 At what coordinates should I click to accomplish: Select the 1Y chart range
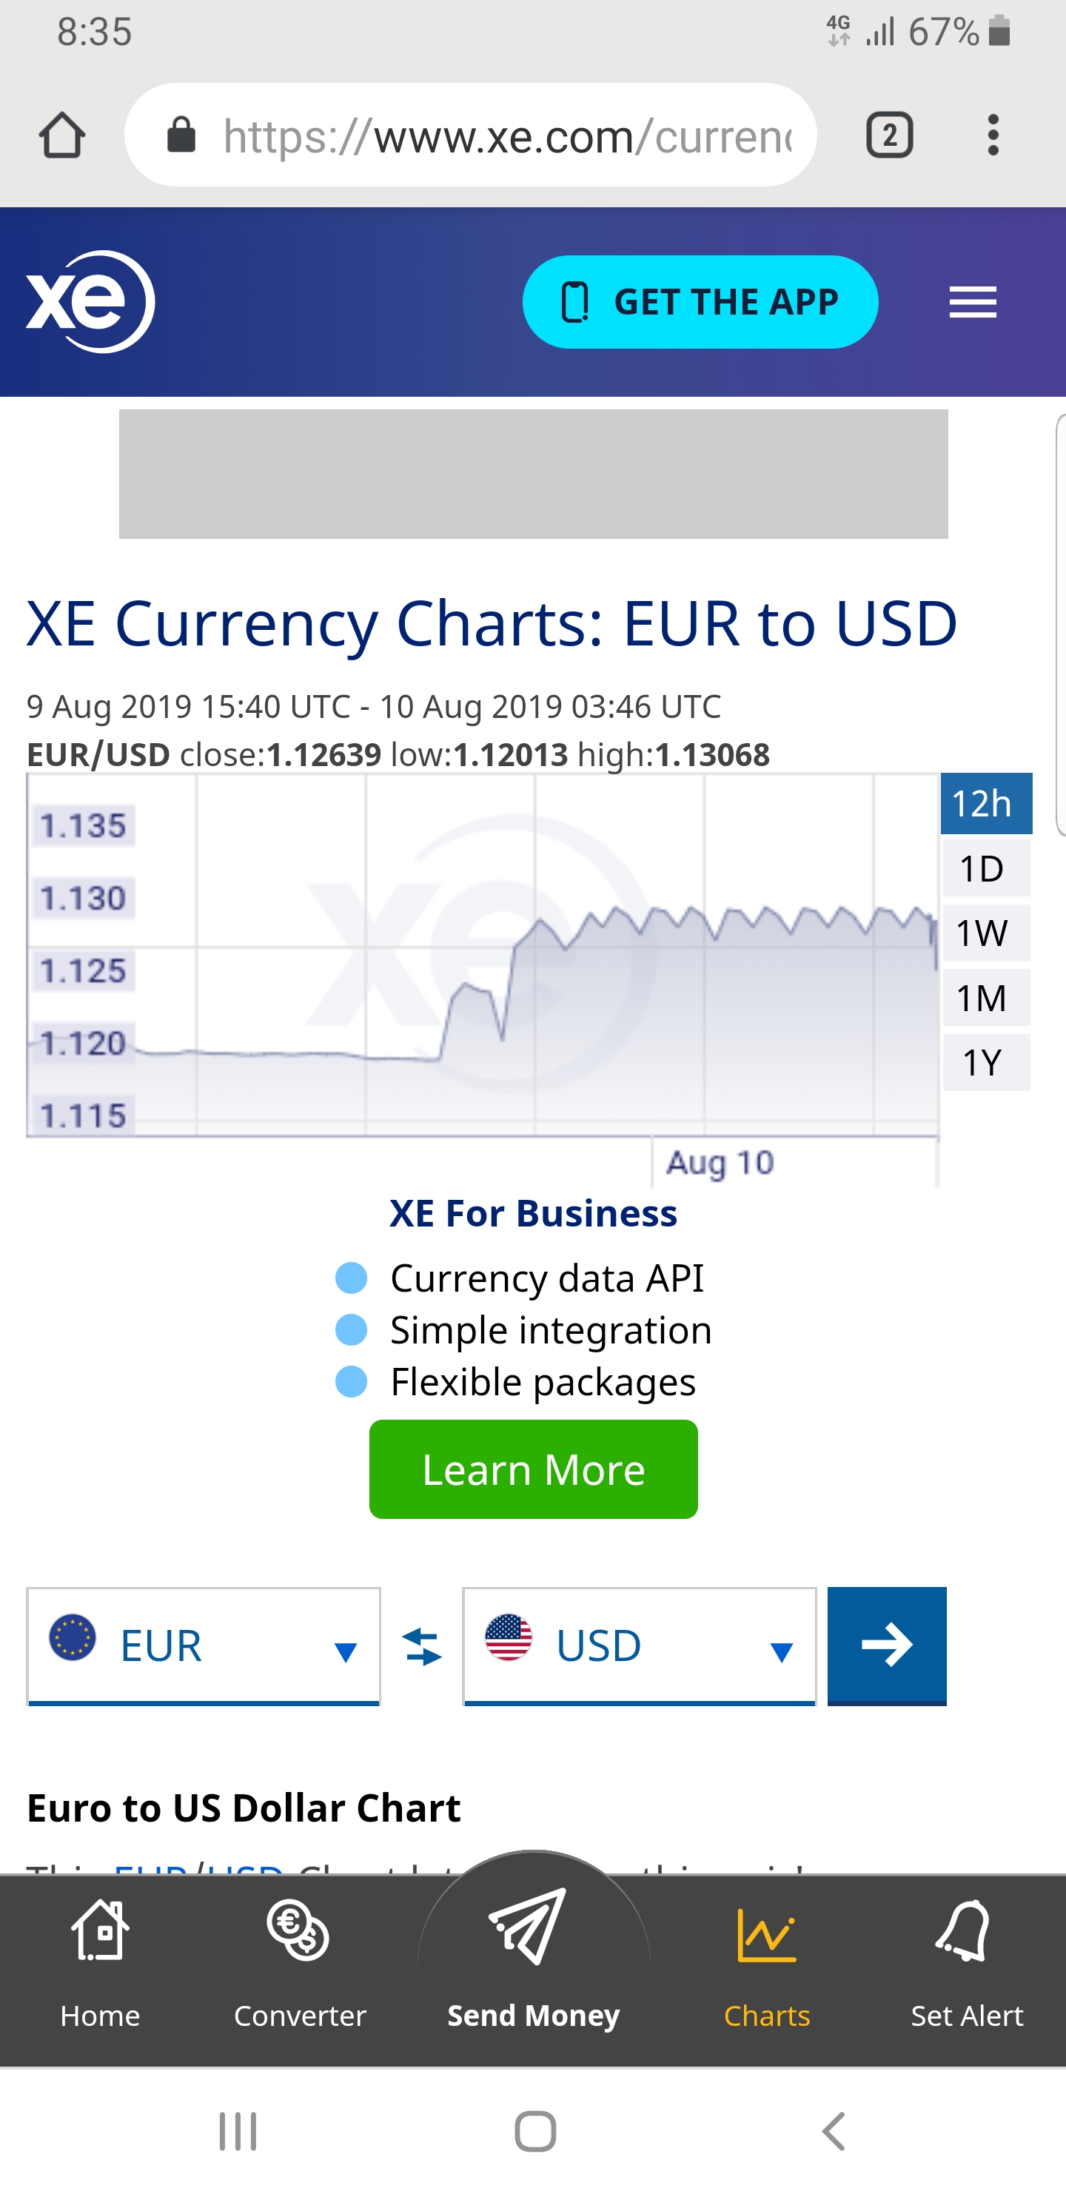coord(985,1062)
